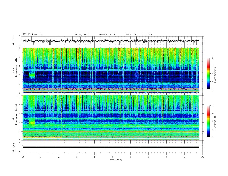Click the ch.1 spectrogram panel

tap(111, 70)
